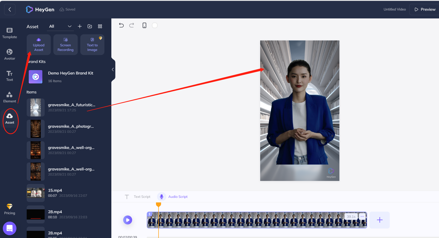The width and height of the screenshot is (439, 238).
Task: Open the Text sidebar tab
Action: coord(9,76)
